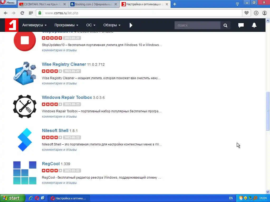This screenshot has width=270, height=202.
Task: Click the Windows Repair Toolbox gear icon
Action: [x=25, y=107]
